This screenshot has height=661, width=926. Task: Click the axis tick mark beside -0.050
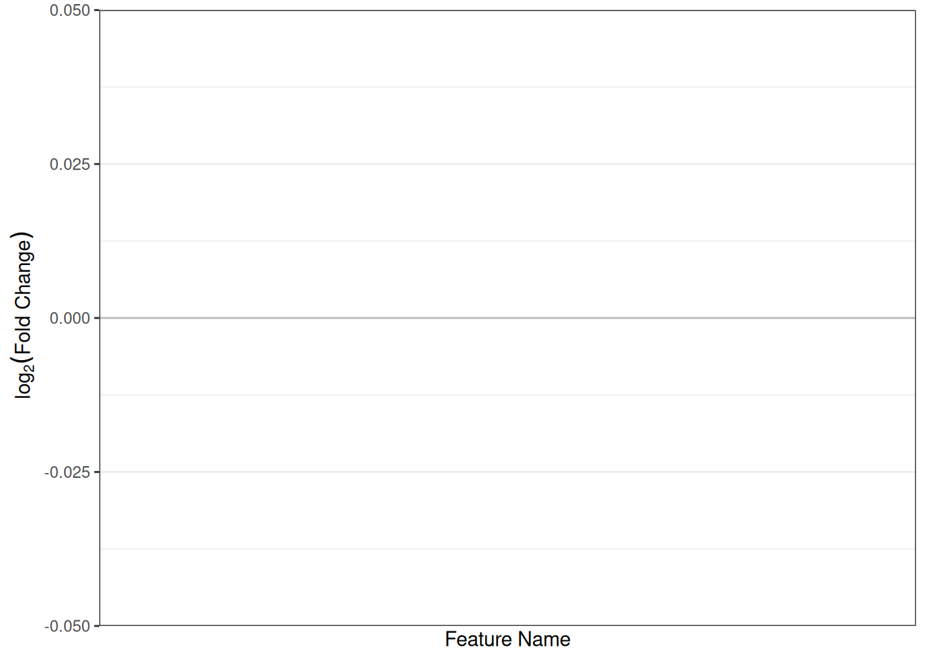pos(96,625)
